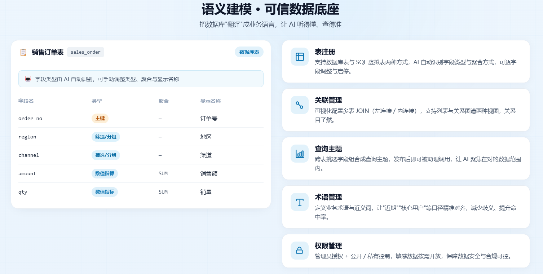Viewport: 543px width, 274px height.
Task: Click the subtitle starting 把数据库"翻译"成业务语言
Action: 270,25
